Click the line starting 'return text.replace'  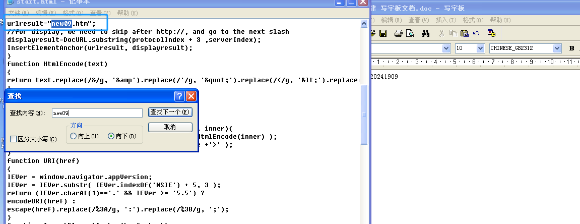pyautogui.click(x=183, y=80)
